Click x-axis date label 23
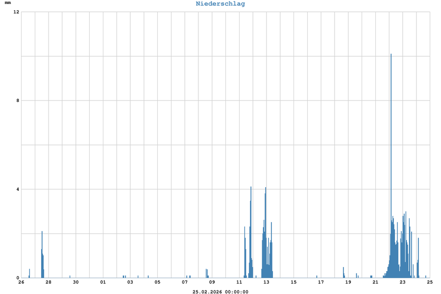 point(402,282)
